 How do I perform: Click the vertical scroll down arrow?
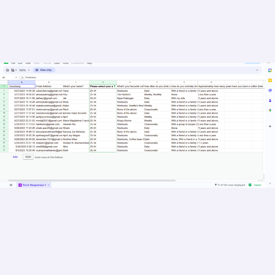(x=264, y=178)
